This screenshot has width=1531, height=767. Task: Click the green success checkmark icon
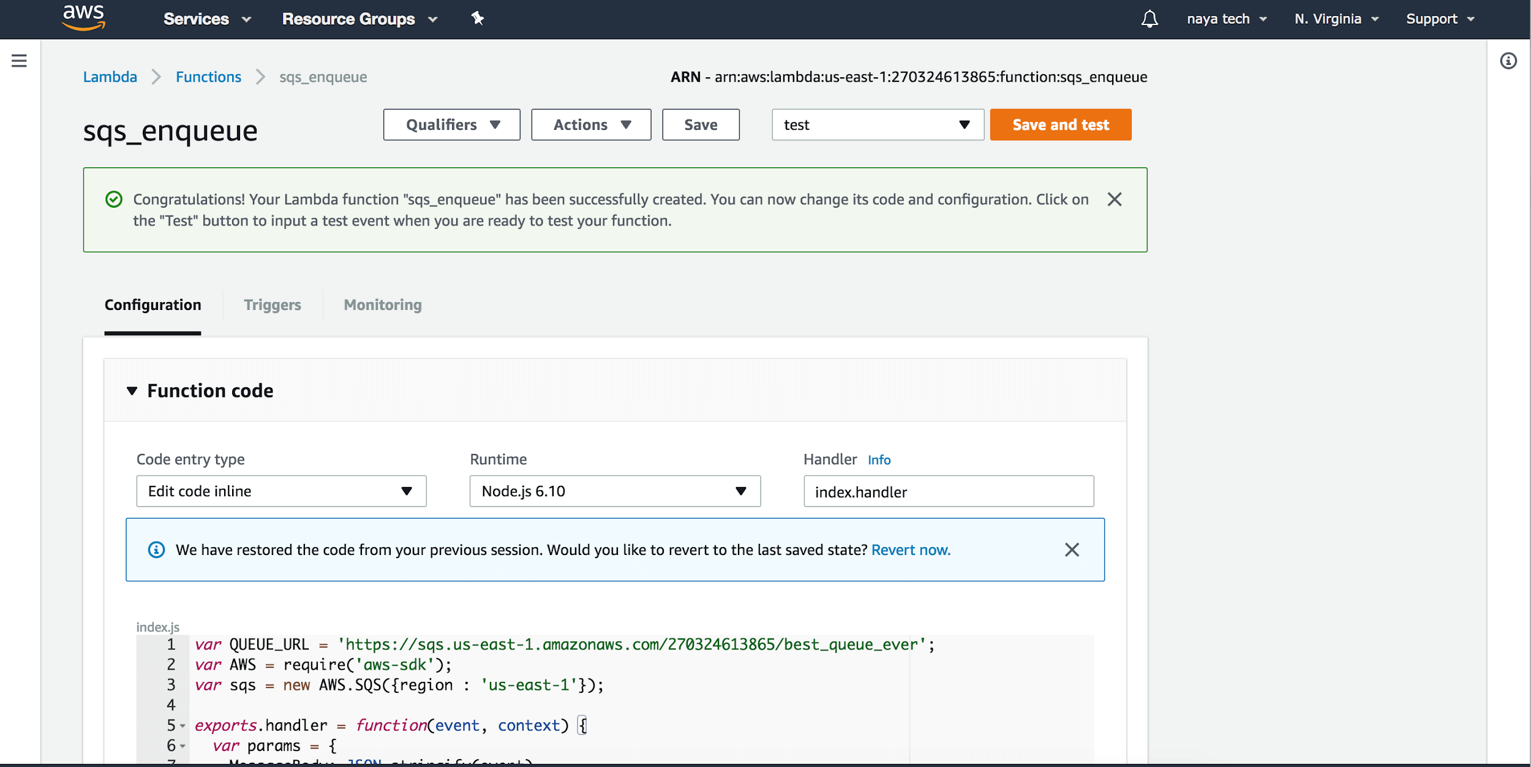[x=114, y=200]
